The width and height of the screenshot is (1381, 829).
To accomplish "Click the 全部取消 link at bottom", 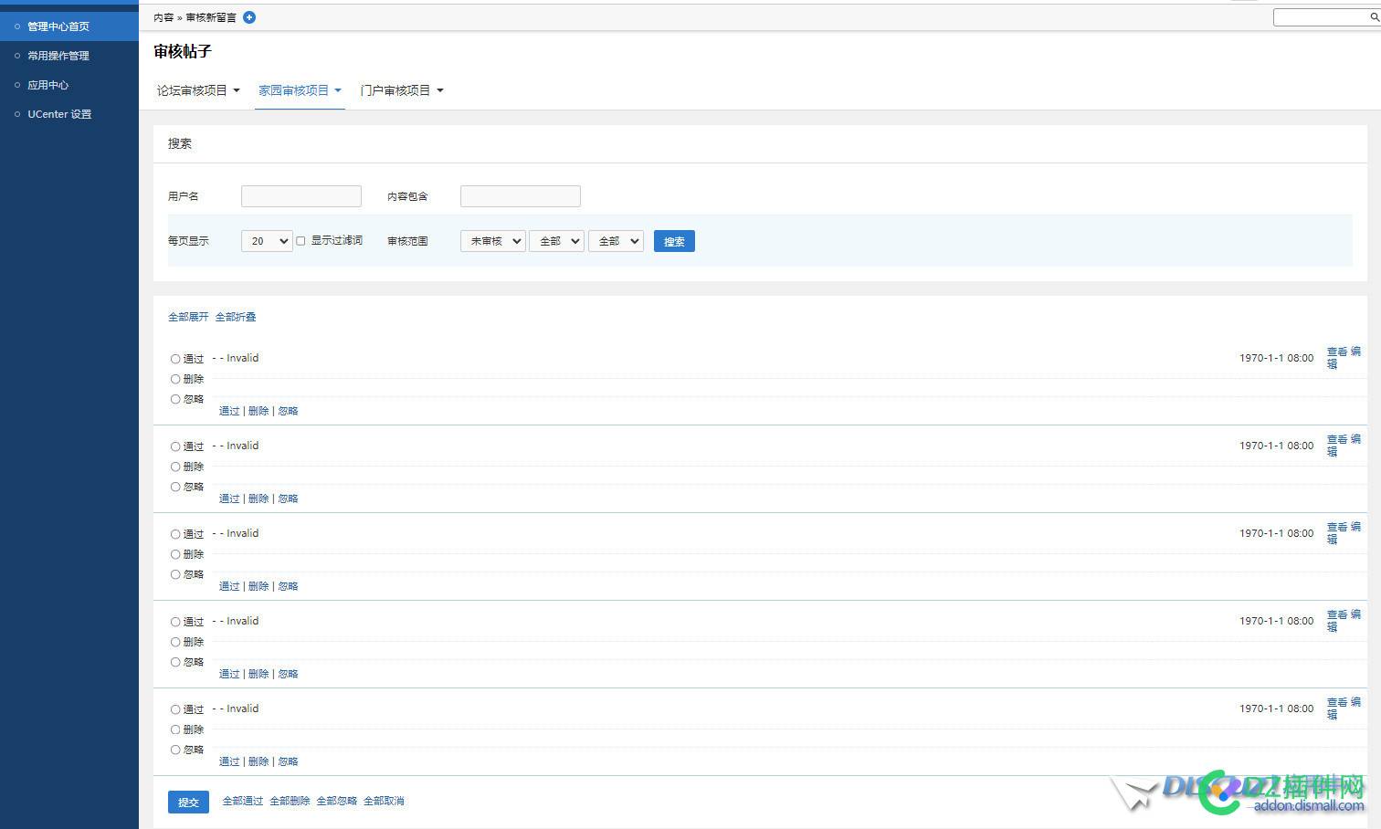I will [384, 801].
